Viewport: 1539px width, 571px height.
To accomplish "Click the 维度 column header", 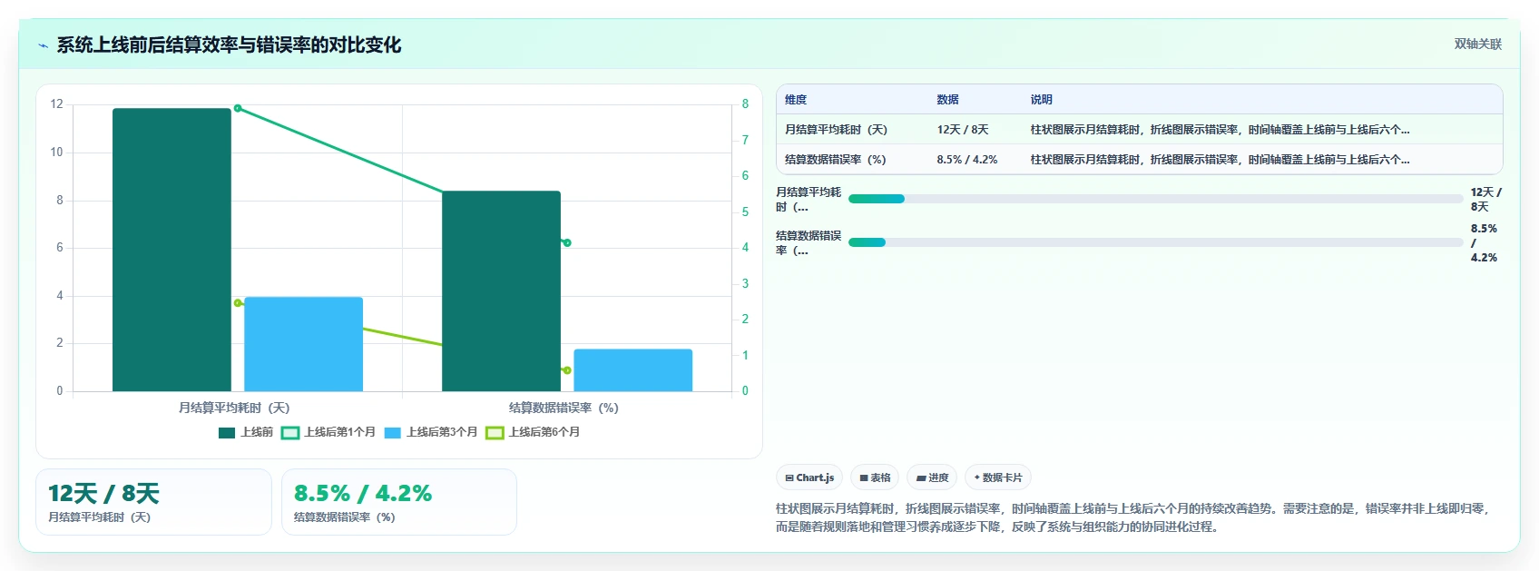I will (x=796, y=100).
